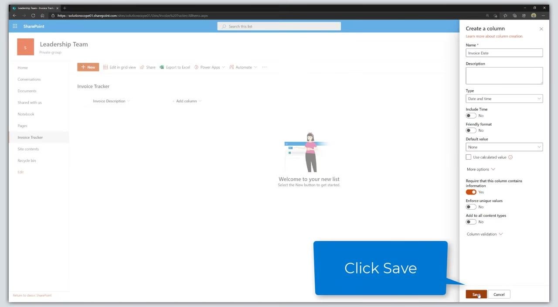
Task: Click Return to classic SharePoint link
Action: pos(32,295)
